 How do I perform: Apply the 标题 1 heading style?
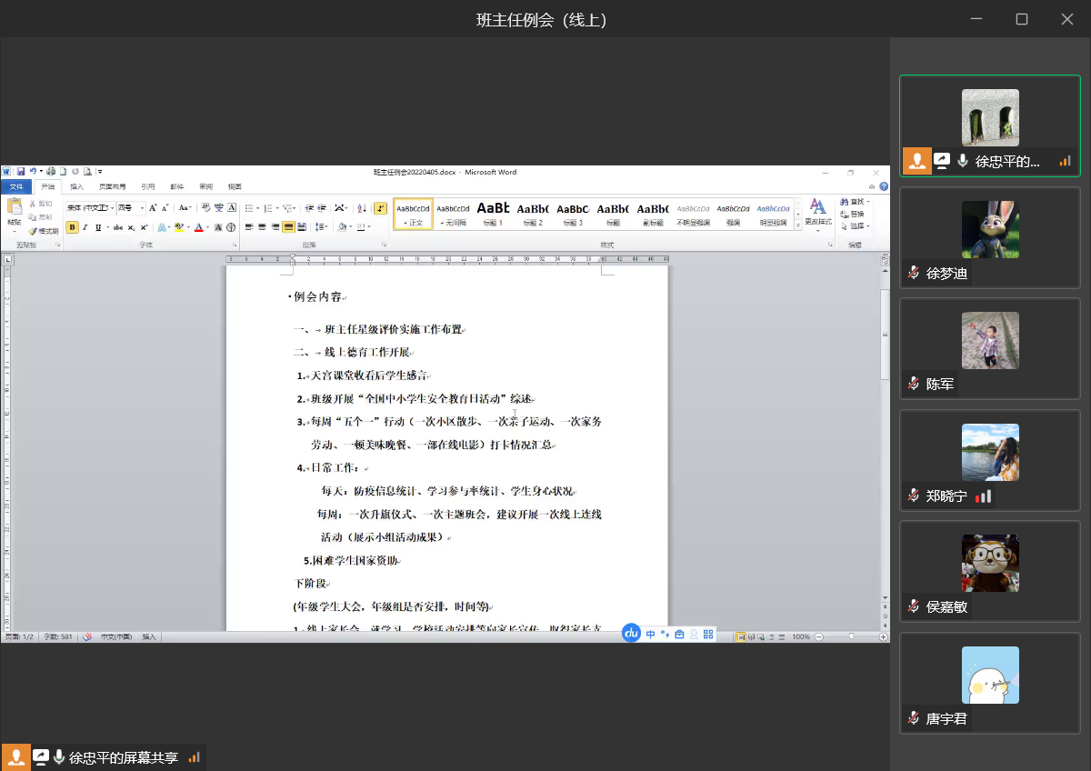point(493,214)
